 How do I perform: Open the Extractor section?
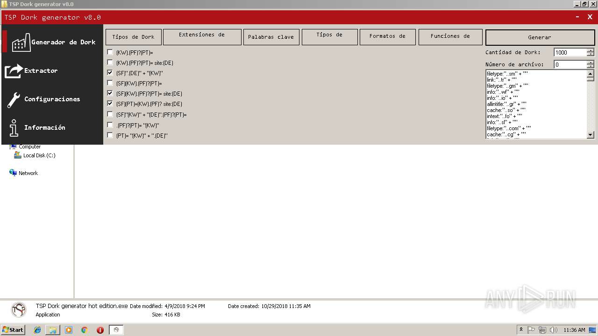(x=41, y=70)
